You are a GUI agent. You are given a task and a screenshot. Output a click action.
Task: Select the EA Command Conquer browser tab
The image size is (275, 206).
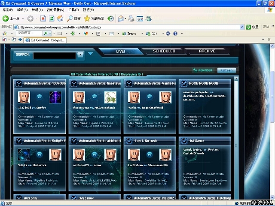click(x=45, y=40)
